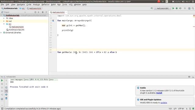This screenshot has height=110, width=195.
Task: Open the HelloWorldKt run configuration dropdown
Action: pos(162,8)
